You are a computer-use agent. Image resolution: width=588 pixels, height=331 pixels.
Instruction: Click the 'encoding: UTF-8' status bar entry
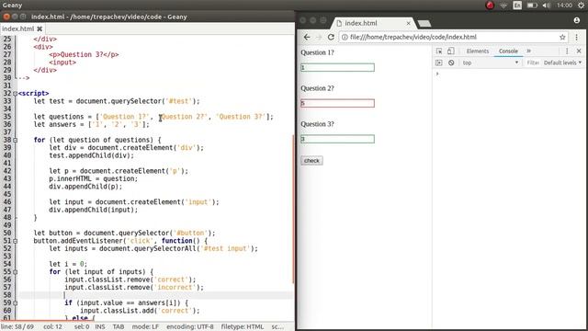[190, 327]
